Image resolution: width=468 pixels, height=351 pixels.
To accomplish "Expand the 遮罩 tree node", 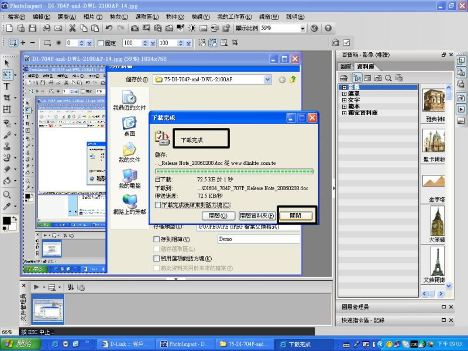I will (x=344, y=94).
